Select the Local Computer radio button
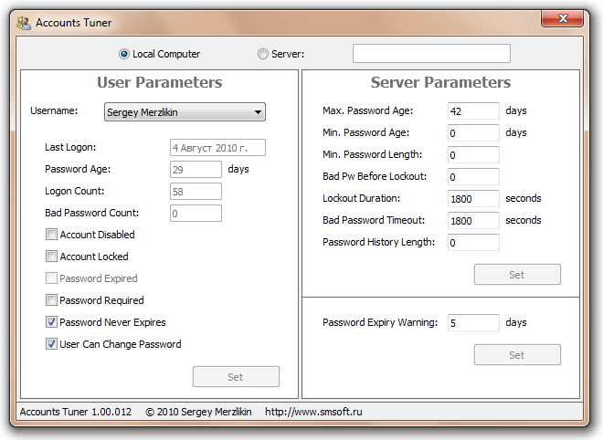603x440 pixels. 125,54
